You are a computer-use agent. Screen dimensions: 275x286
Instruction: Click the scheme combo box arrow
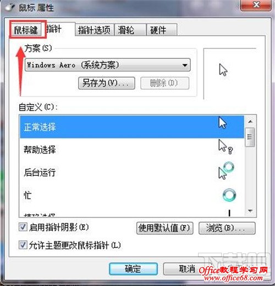point(185,65)
